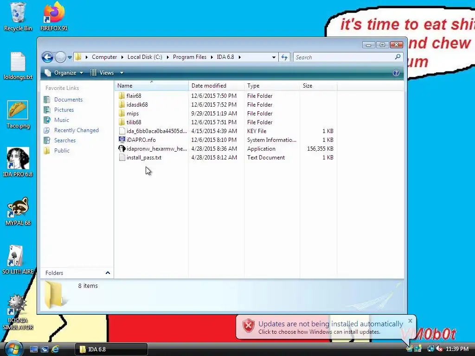Open Recently Changed favorite link
The height and width of the screenshot is (356, 475).
[x=71, y=130]
